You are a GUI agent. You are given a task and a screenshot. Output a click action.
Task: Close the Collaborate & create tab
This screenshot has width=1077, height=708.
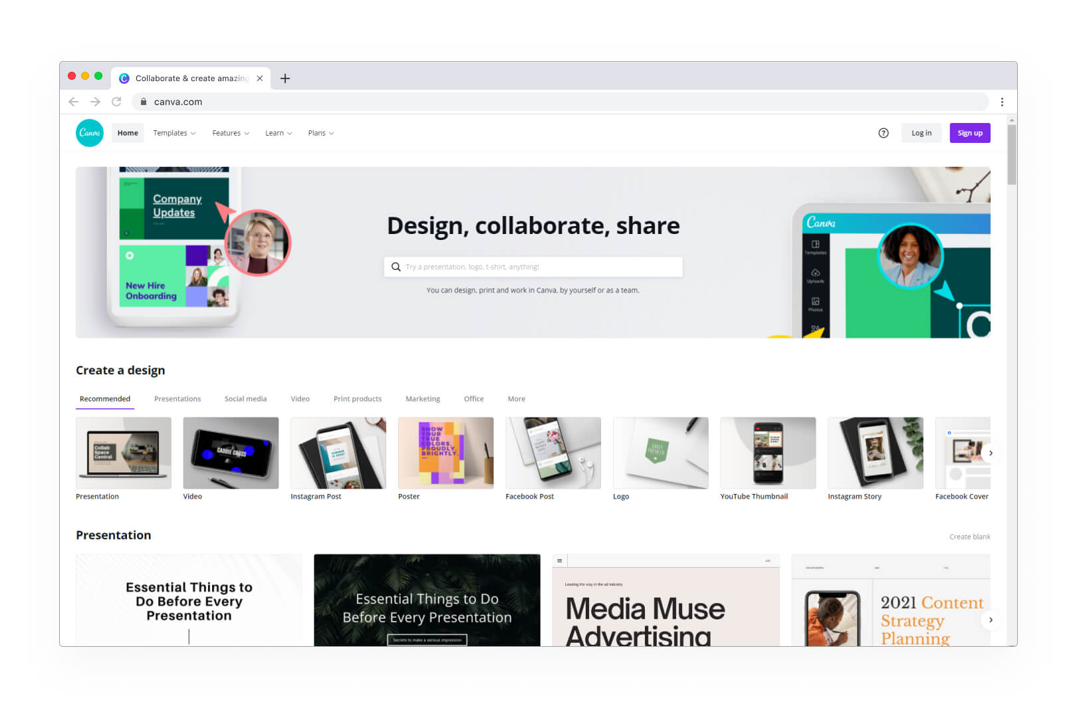click(x=260, y=78)
